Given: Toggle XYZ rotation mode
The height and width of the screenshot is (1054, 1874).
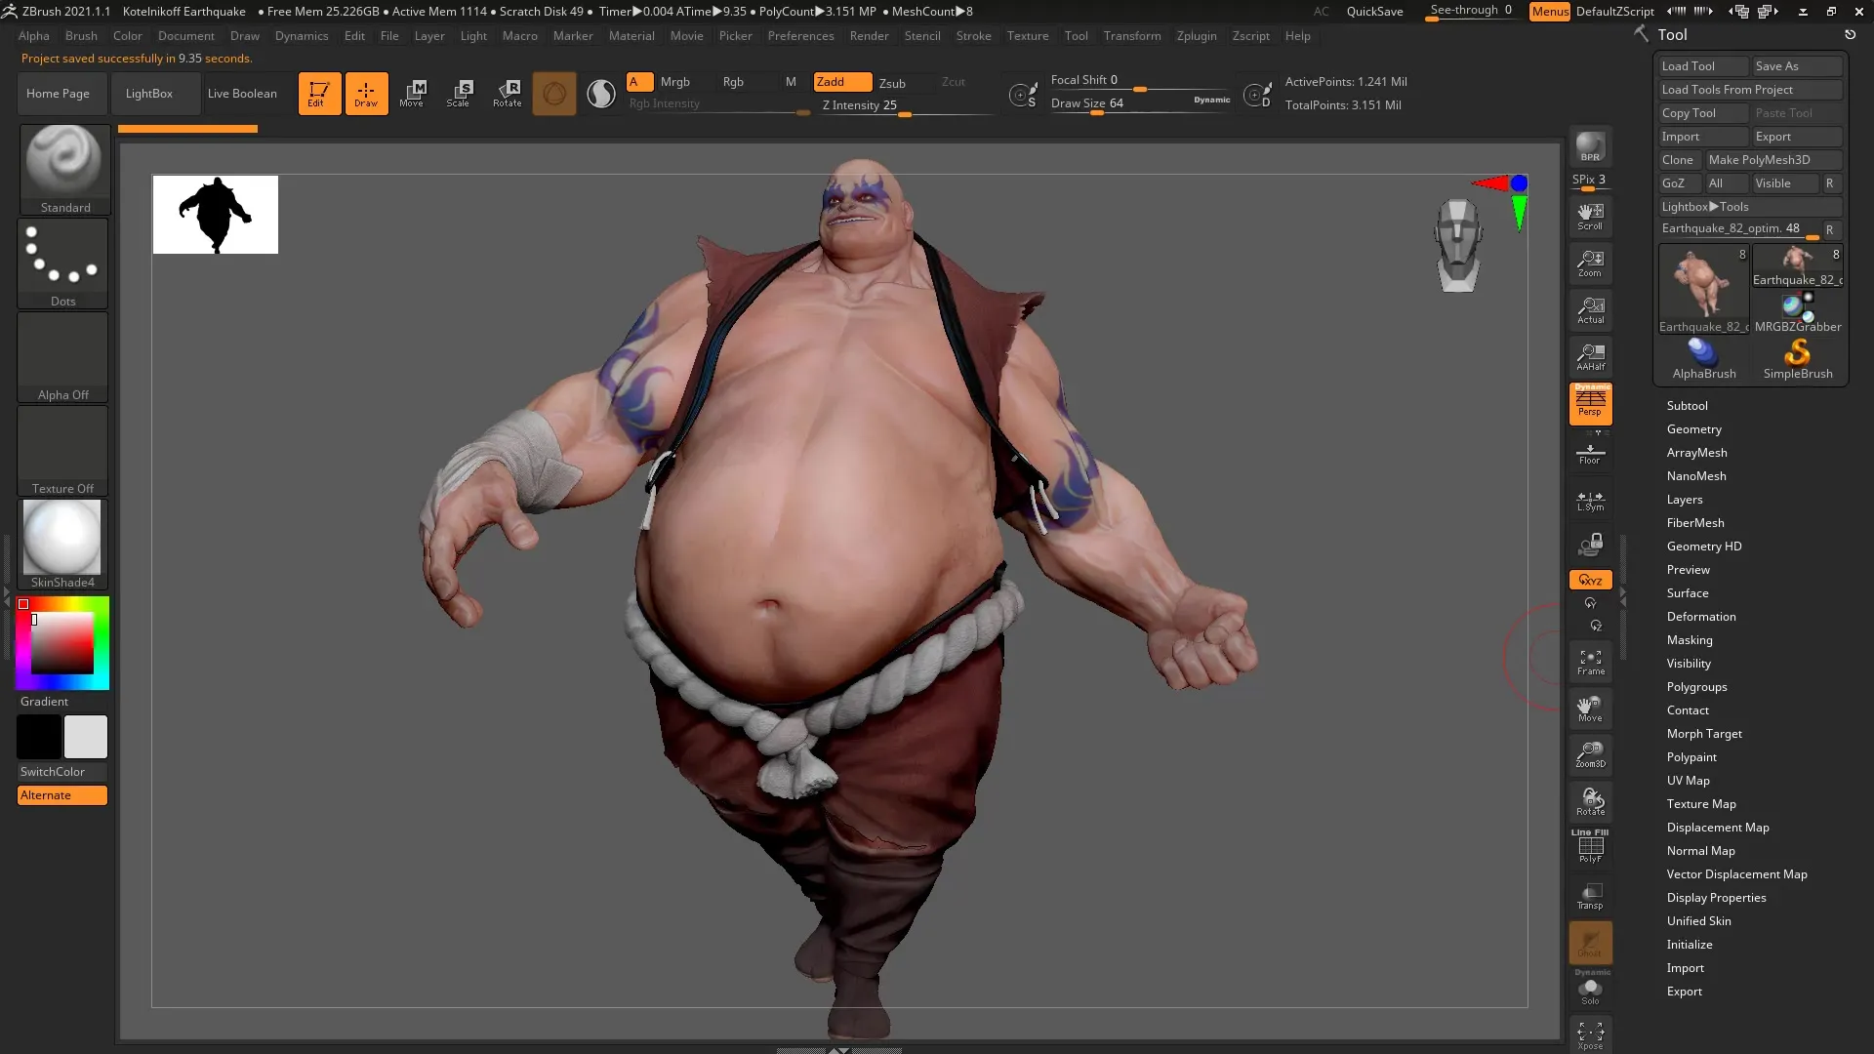Looking at the screenshot, I should [x=1590, y=580].
